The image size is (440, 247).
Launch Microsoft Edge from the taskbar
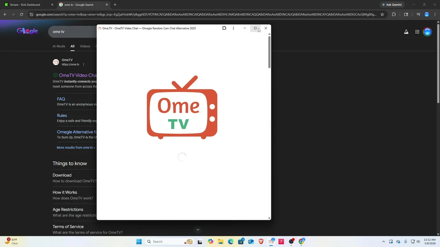pyautogui.click(x=231, y=242)
